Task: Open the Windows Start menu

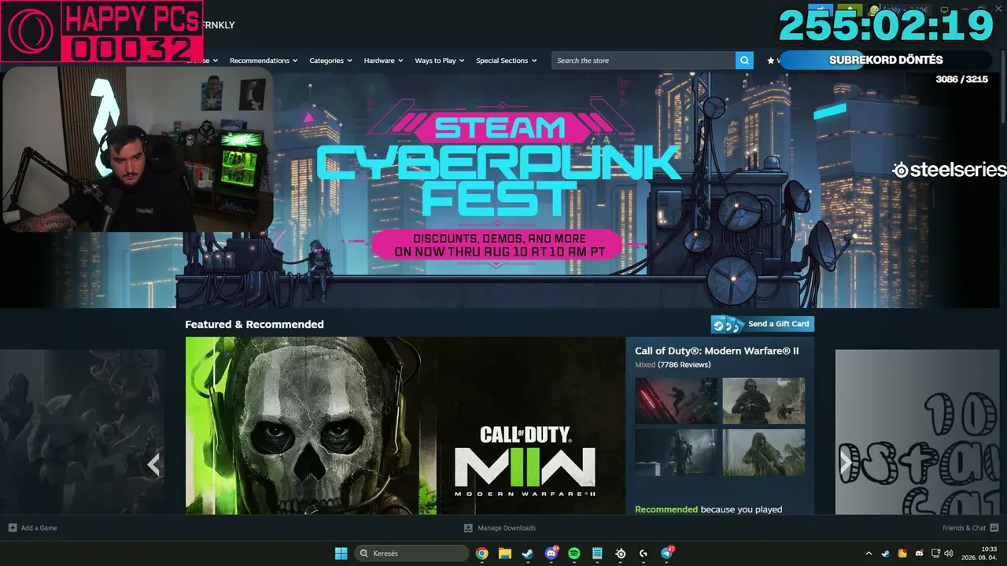Action: 341,553
